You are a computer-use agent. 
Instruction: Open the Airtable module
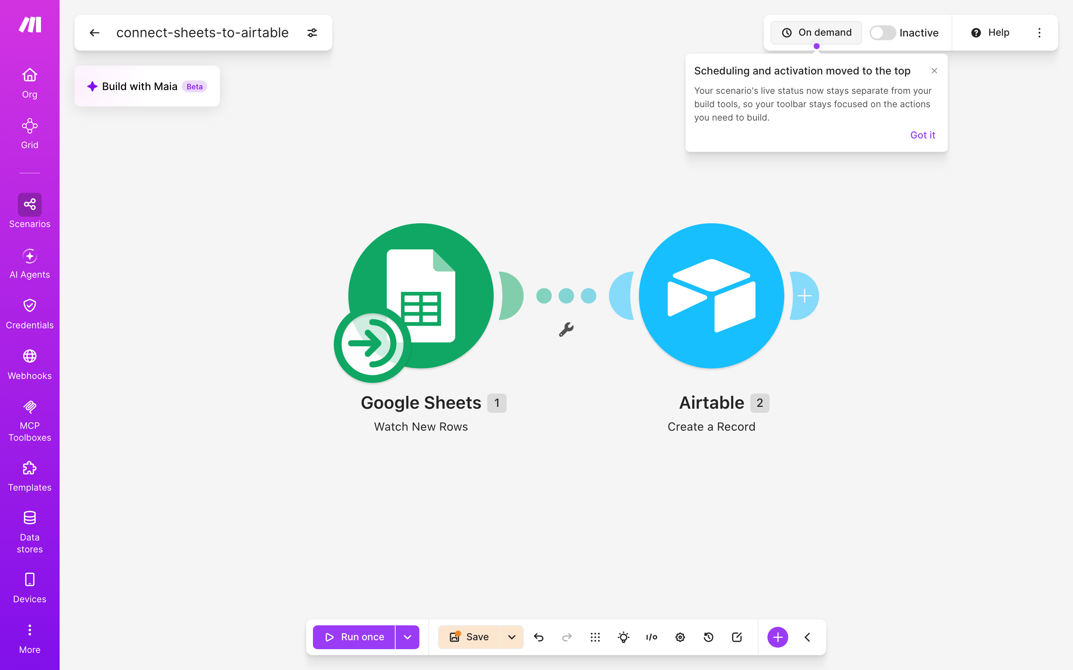(711, 296)
